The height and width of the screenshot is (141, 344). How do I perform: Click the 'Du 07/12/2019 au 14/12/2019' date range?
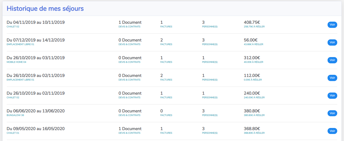coord(35,40)
